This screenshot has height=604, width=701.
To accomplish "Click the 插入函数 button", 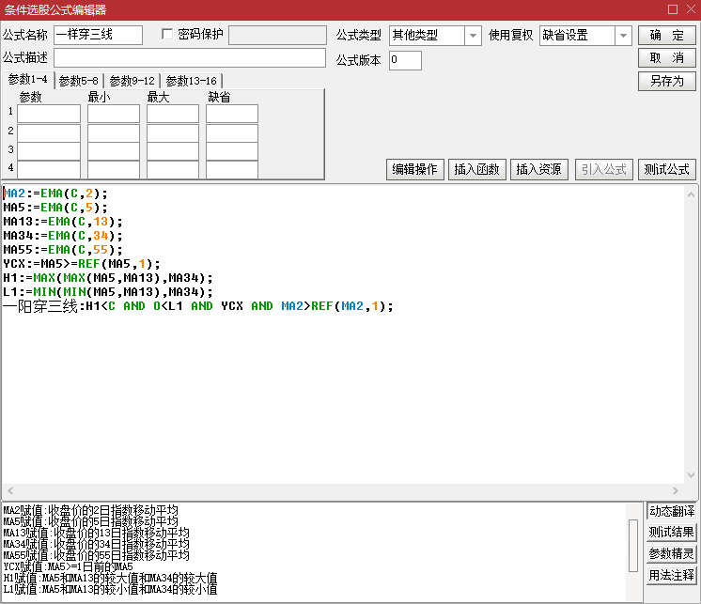I will [x=476, y=169].
